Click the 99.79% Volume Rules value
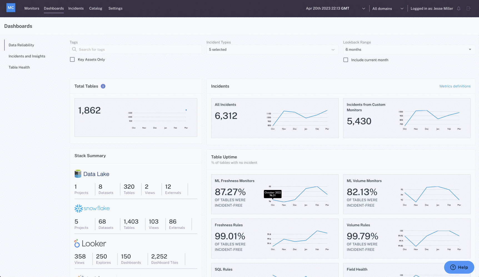The image size is (479, 277). 363,236
